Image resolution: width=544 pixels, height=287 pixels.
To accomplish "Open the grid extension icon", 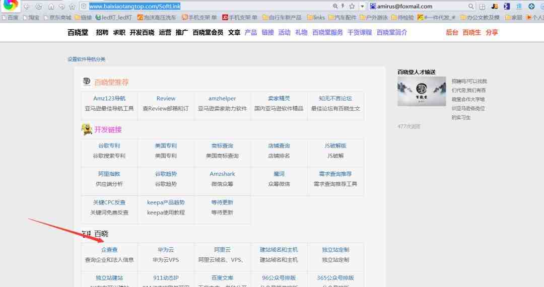I will [482, 6].
